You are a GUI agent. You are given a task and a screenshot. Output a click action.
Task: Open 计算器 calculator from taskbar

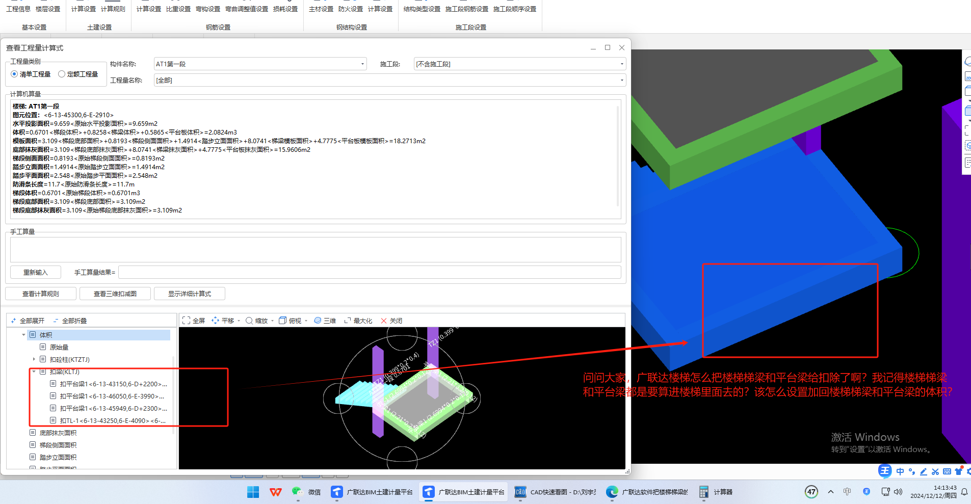pos(716,492)
